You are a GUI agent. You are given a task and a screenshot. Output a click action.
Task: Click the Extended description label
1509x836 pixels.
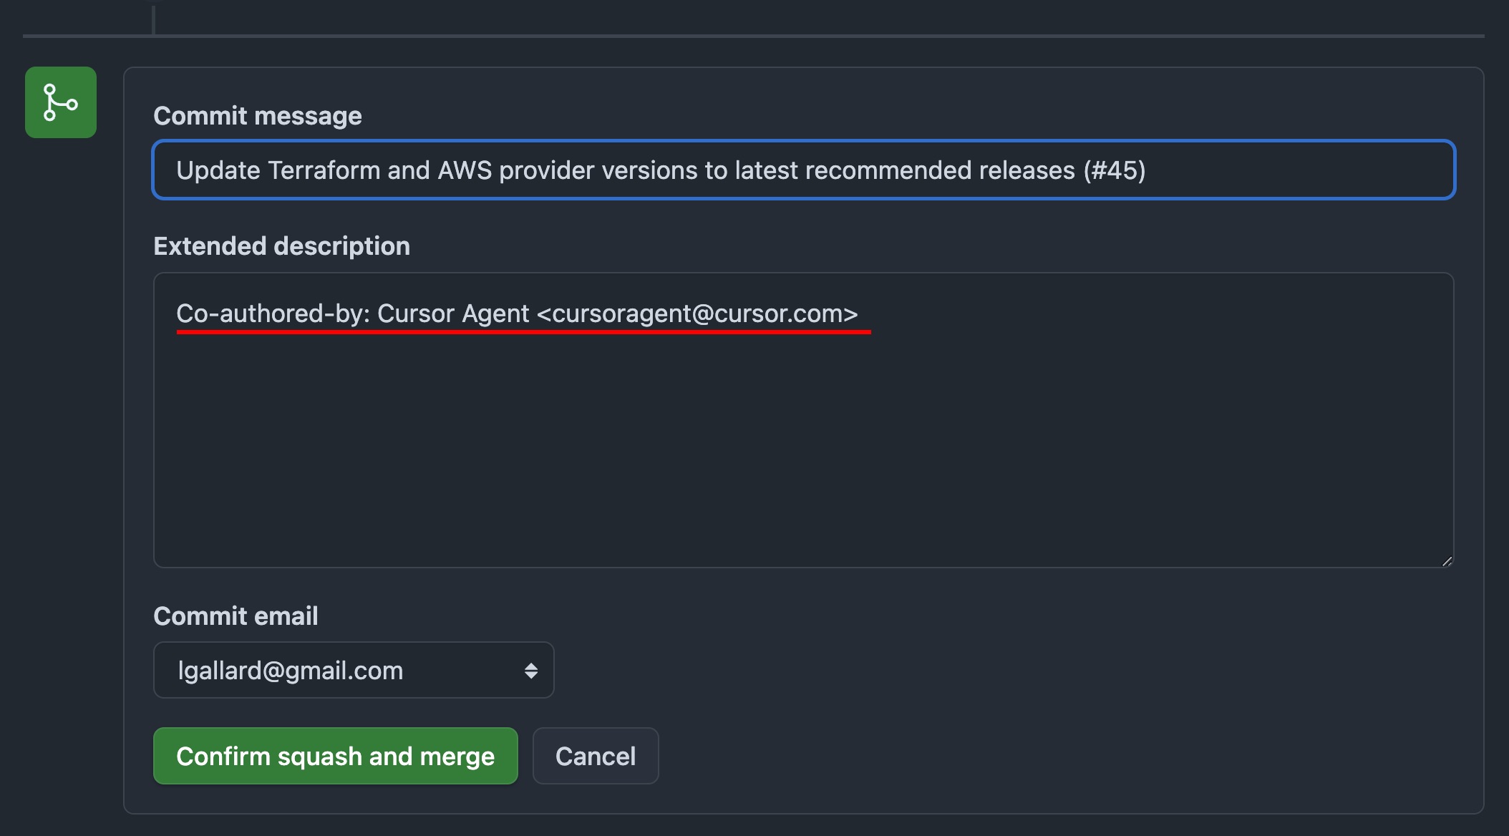282,246
